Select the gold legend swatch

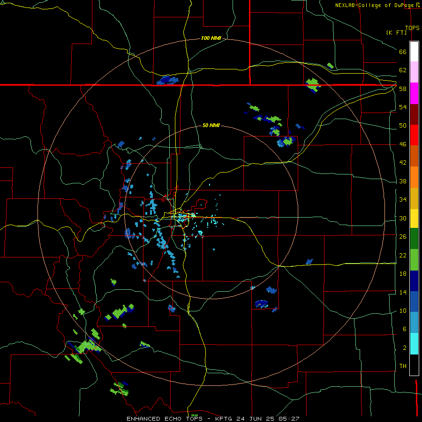(414, 198)
